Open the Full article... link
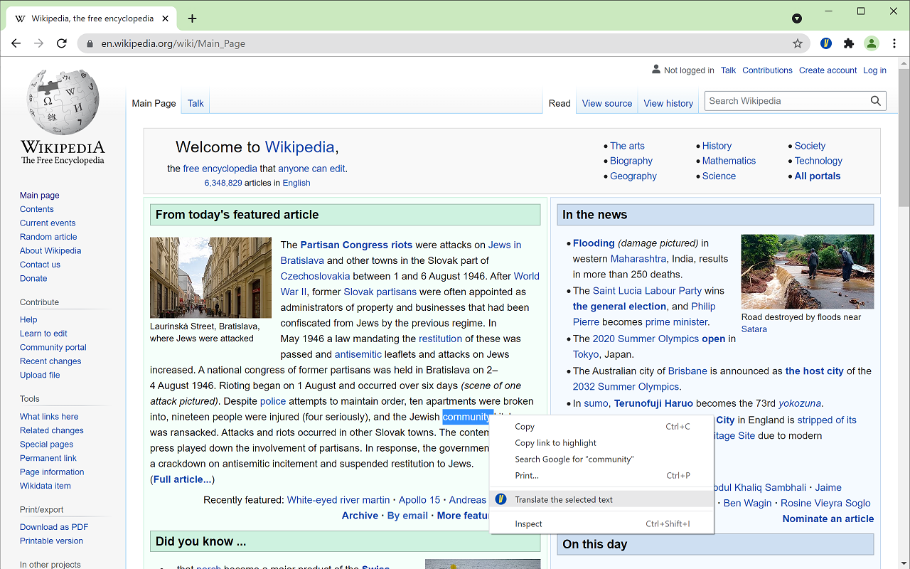 tap(182, 479)
